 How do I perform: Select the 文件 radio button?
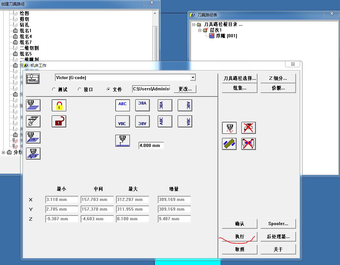pyautogui.click(x=108, y=89)
